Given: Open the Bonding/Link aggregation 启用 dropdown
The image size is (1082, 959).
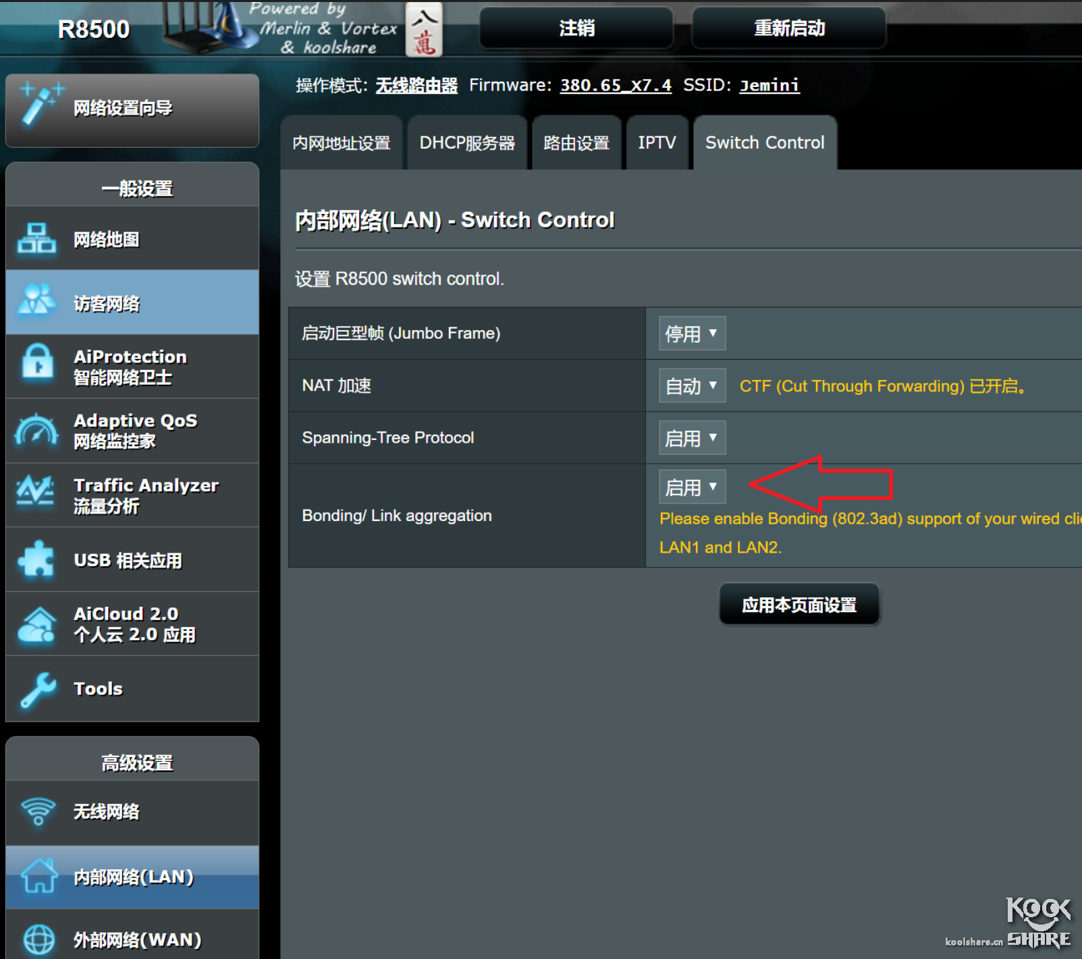Looking at the screenshot, I should (692, 487).
